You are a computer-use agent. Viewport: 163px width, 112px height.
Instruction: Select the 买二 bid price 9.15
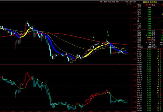(149, 21)
